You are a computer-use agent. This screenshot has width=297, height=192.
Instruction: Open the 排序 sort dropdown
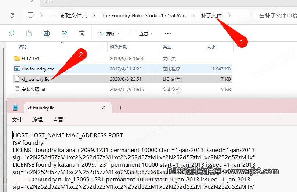tap(109, 33)
